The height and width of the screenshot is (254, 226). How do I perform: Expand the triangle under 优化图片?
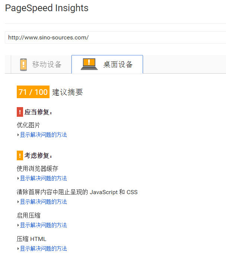click(18, 135)
